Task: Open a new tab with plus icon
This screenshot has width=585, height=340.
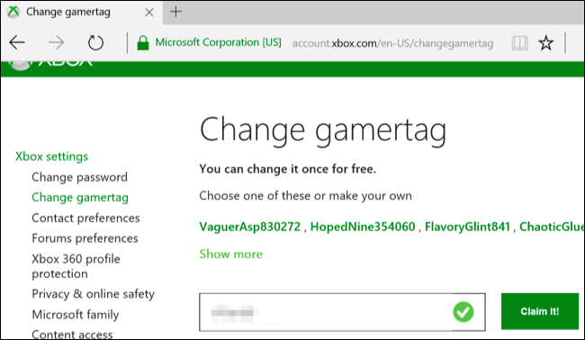Action: (175, 12)
